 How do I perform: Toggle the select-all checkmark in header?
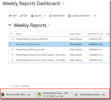[11, 34]
